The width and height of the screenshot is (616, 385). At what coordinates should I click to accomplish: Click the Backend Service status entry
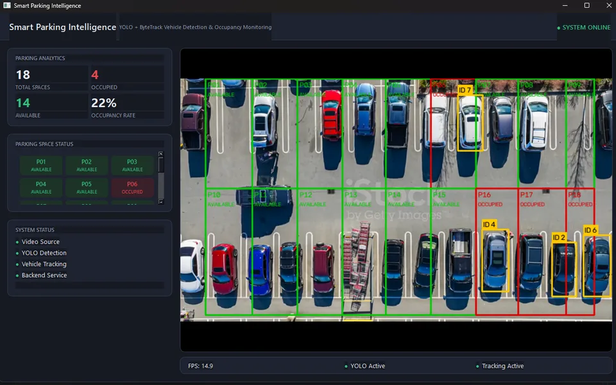pyautogui.click(x=41, y=275)
